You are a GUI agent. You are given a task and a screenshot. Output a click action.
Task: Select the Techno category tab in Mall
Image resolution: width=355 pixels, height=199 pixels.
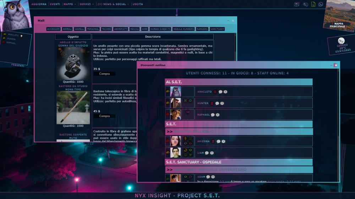point(106,29)
